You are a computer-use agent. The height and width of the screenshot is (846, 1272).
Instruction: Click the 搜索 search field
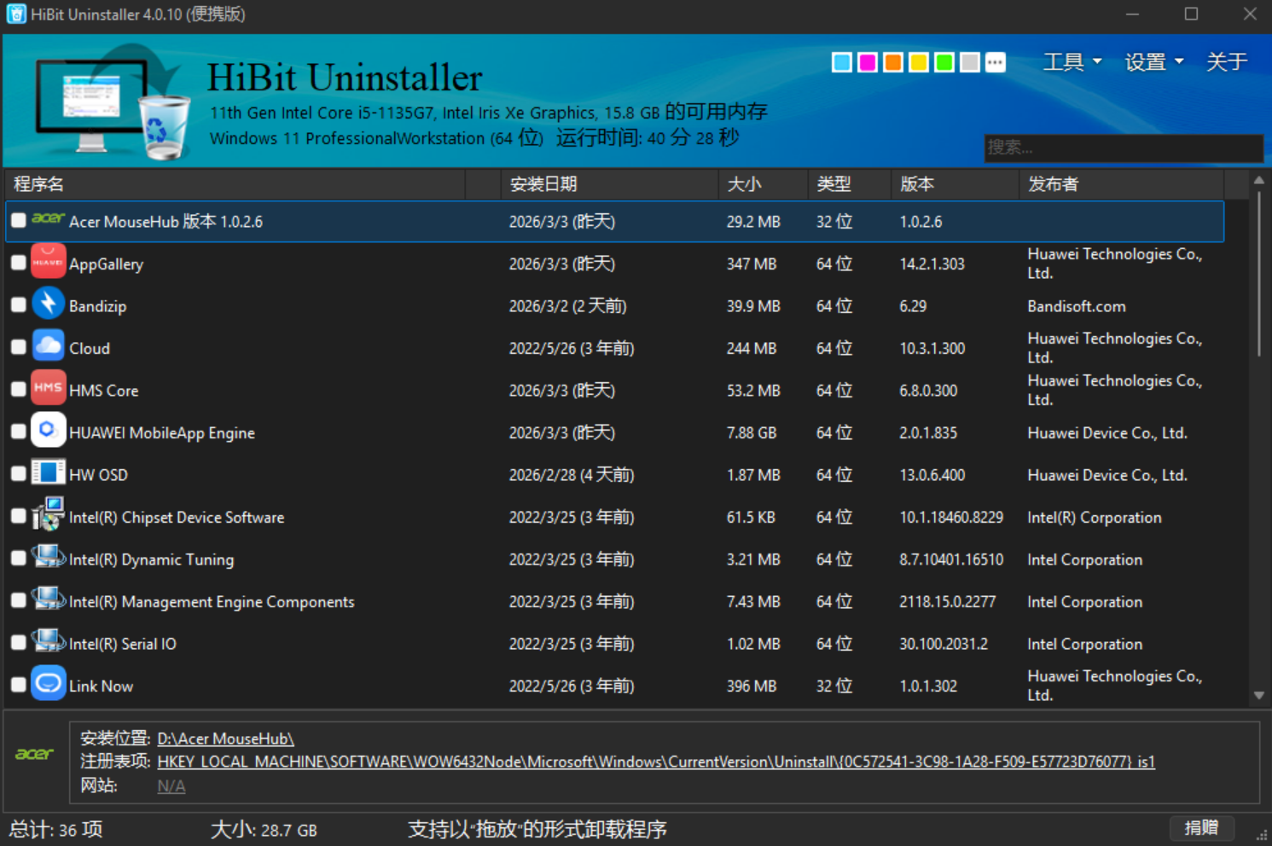pyautogui.click(x=1123, y=148)
